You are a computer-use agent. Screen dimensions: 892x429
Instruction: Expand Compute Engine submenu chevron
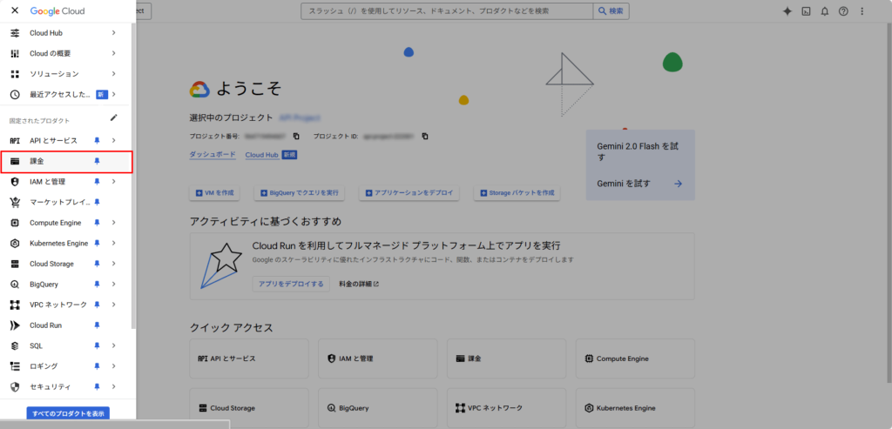(114, 223)
